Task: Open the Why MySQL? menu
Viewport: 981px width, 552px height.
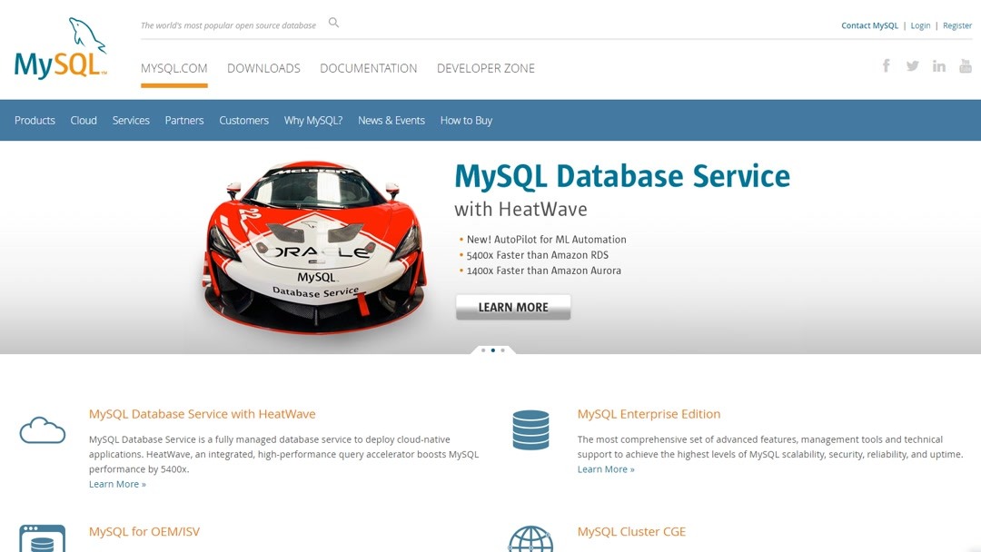Action: pyautogui.click(x=312, y=120)
